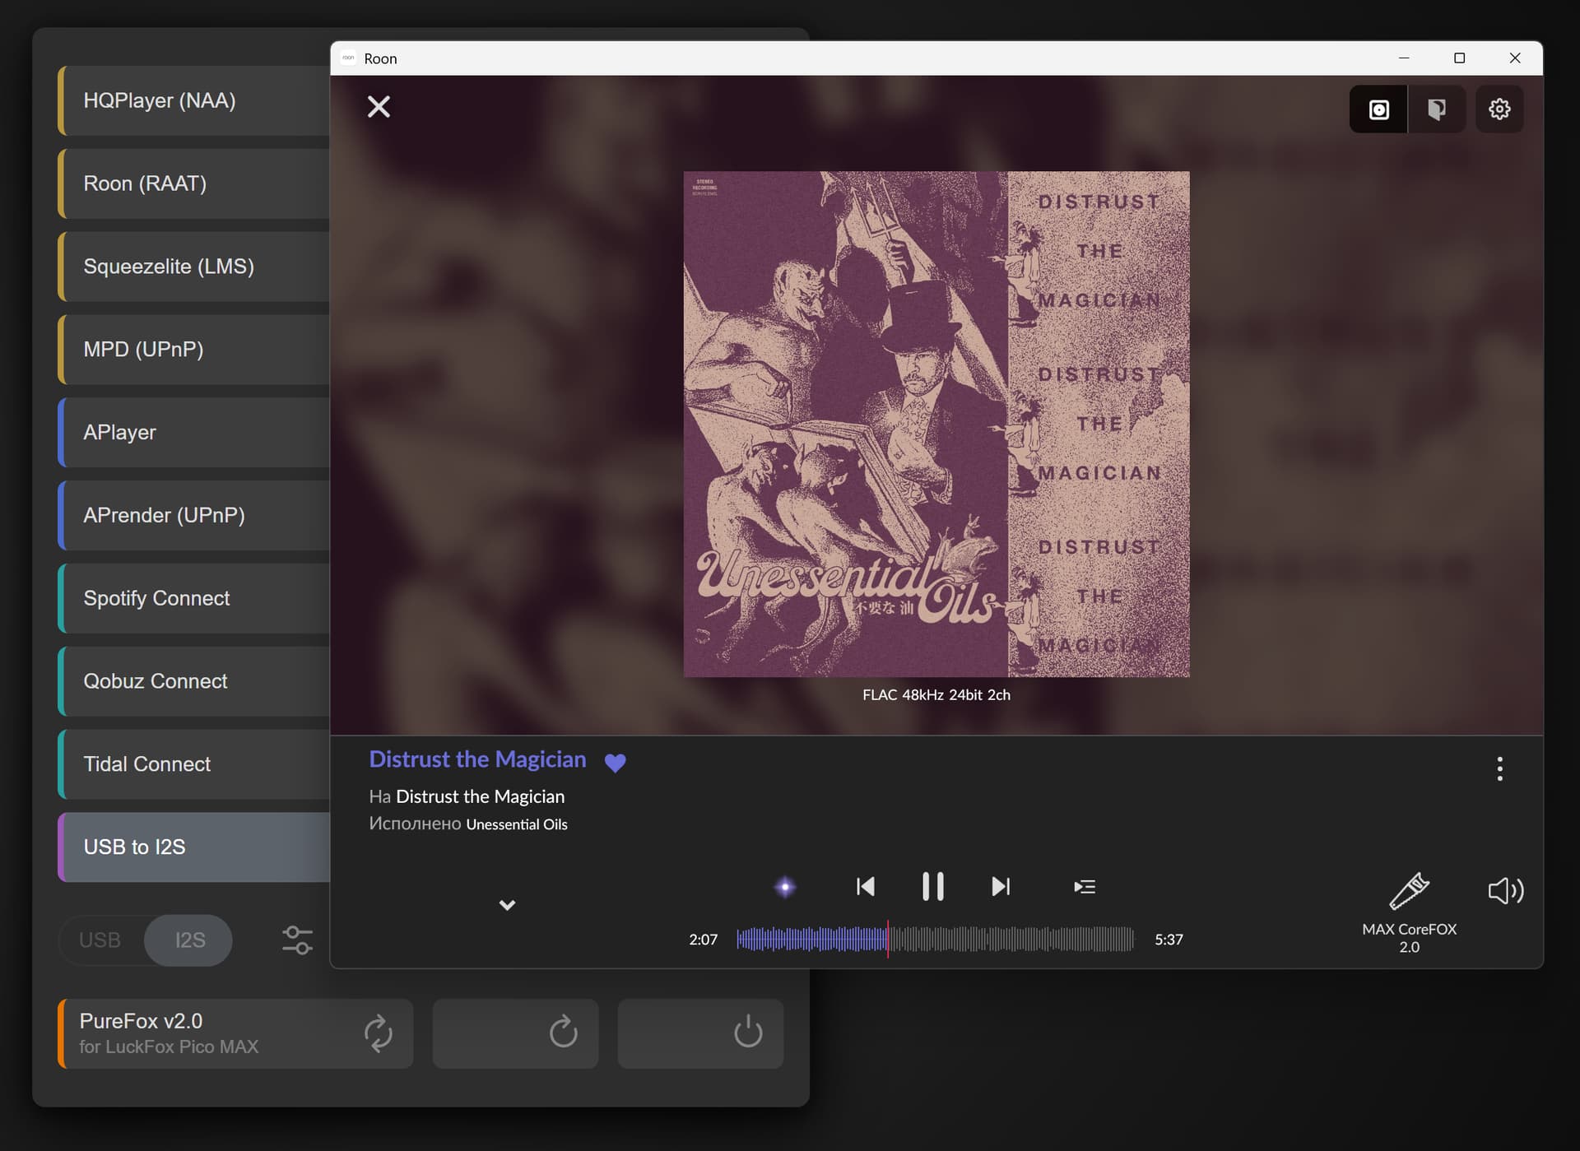Open the volume speaker control
This screenshot has width=1580, height=1151.
1505,890
